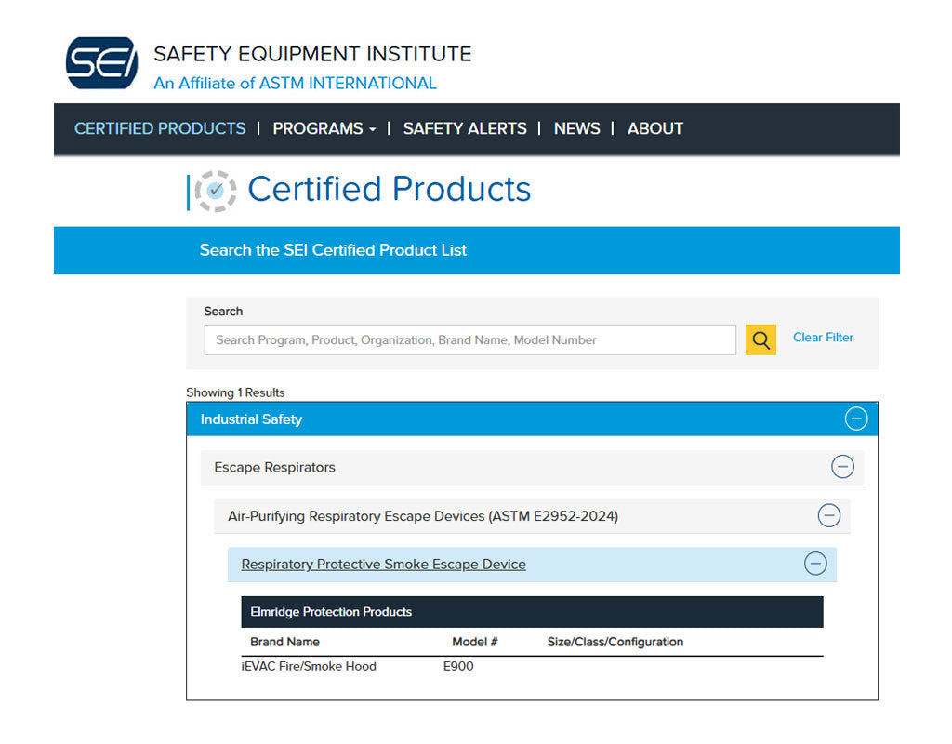Click the Size/Class/Configuration column header

pyautogui.click(x=615, y=642)
